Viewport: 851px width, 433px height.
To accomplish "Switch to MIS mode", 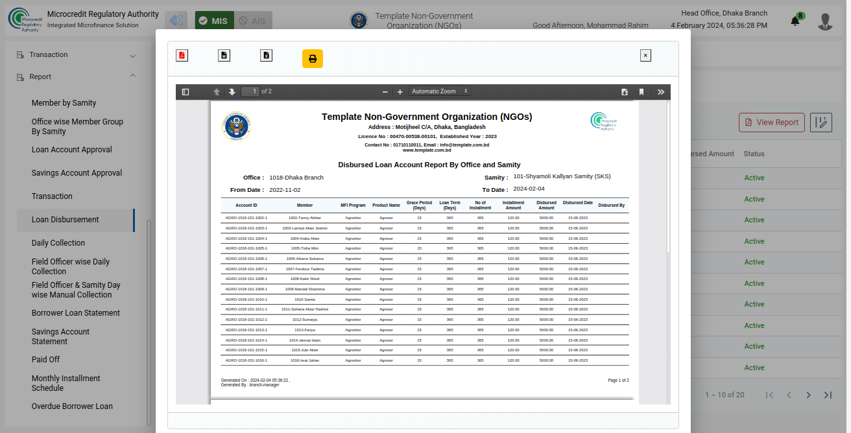I will pos(214,21).
